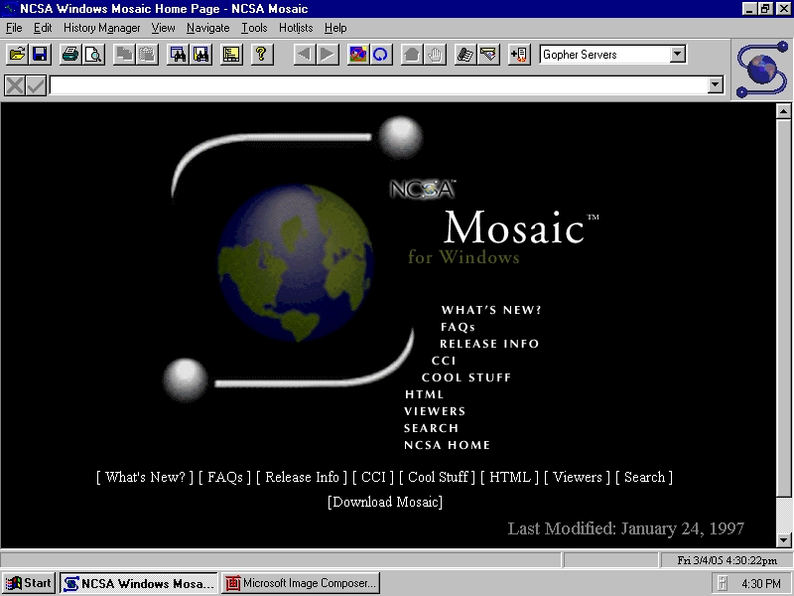Click the 4:30 PM taskbar clock
Viewport: 794px width, 596px height.
coord(761,584)
